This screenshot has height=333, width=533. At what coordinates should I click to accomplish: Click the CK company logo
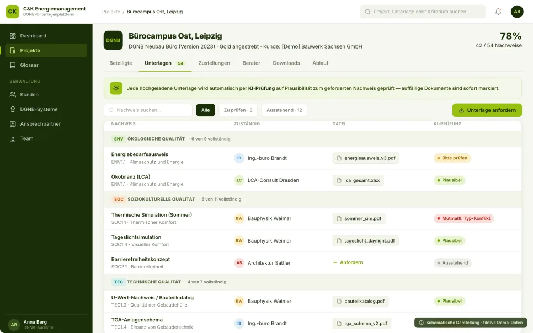12,12
